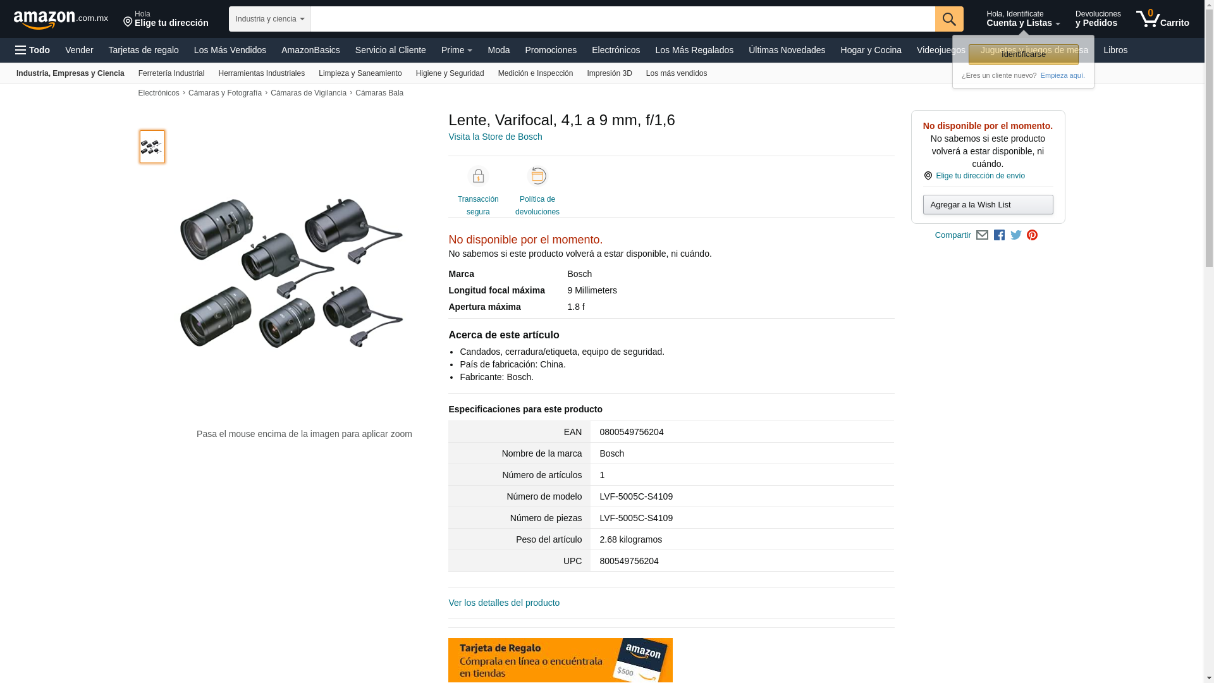This screenshot has height=683, width=1214.
Task: Click the Agregar a la Wish List button
Action: [988, 205]
